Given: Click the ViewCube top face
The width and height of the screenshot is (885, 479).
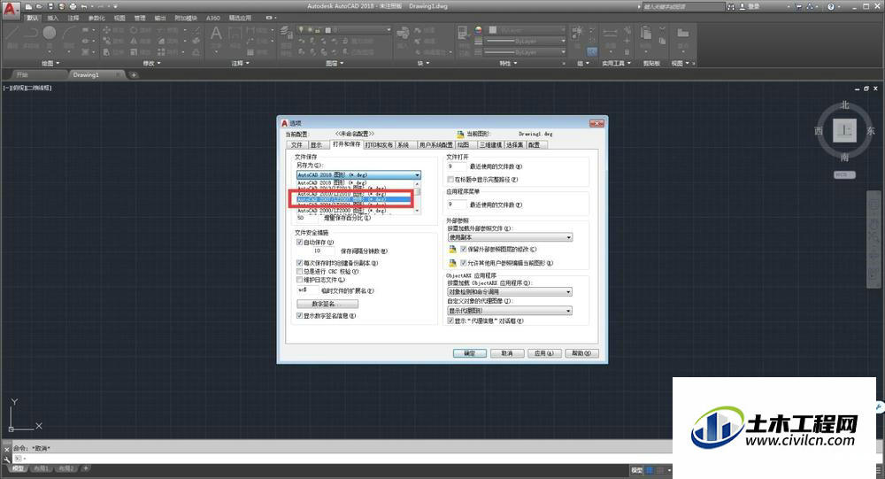Looking at the screenshot, I should tap(844, 130).
